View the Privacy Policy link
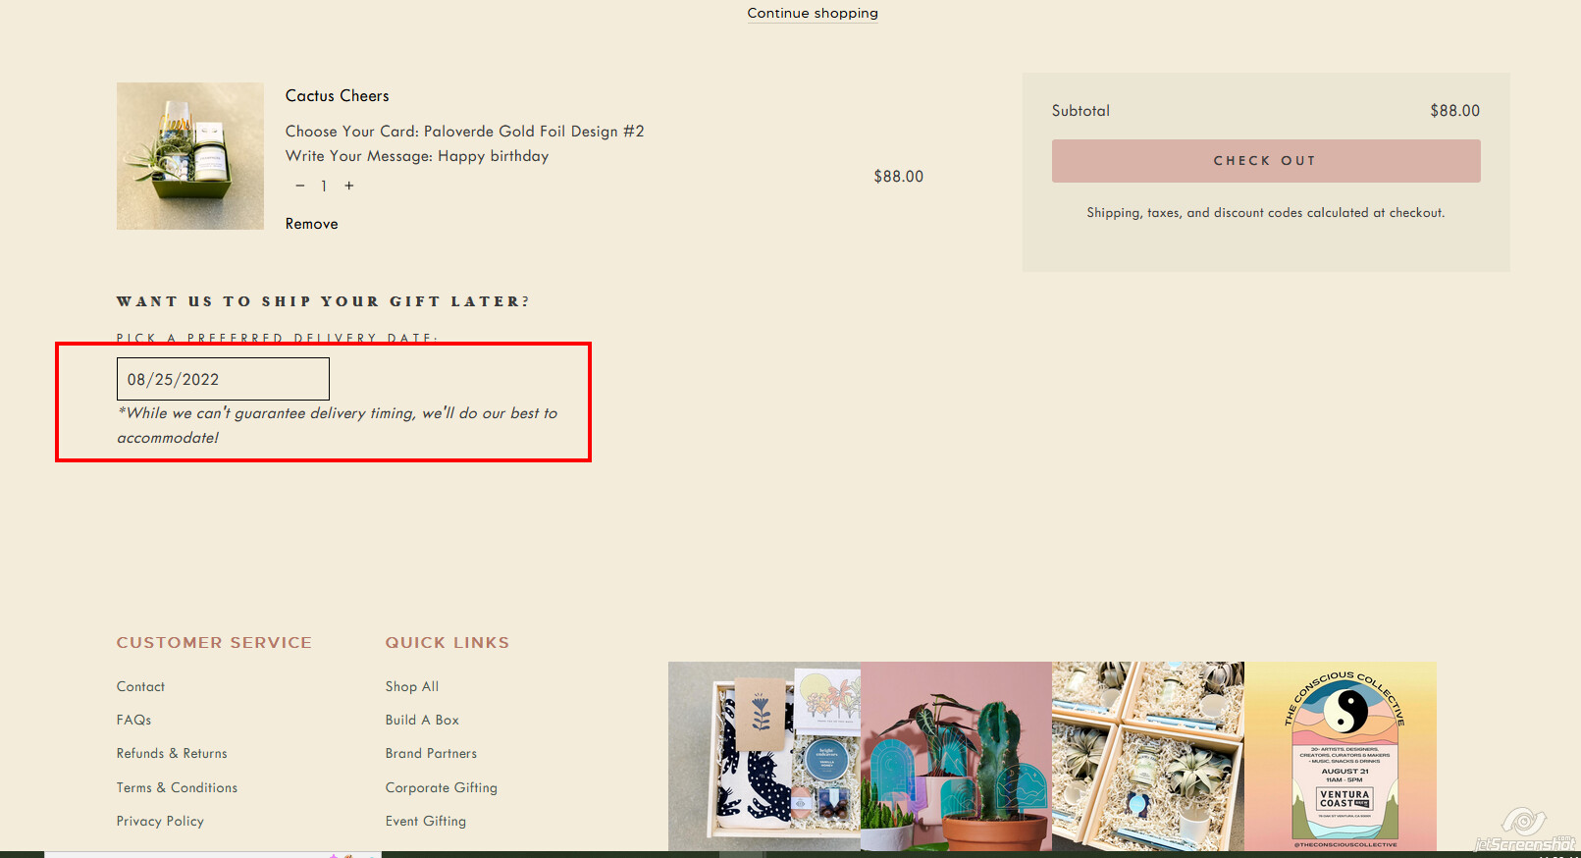 point(160,822)
